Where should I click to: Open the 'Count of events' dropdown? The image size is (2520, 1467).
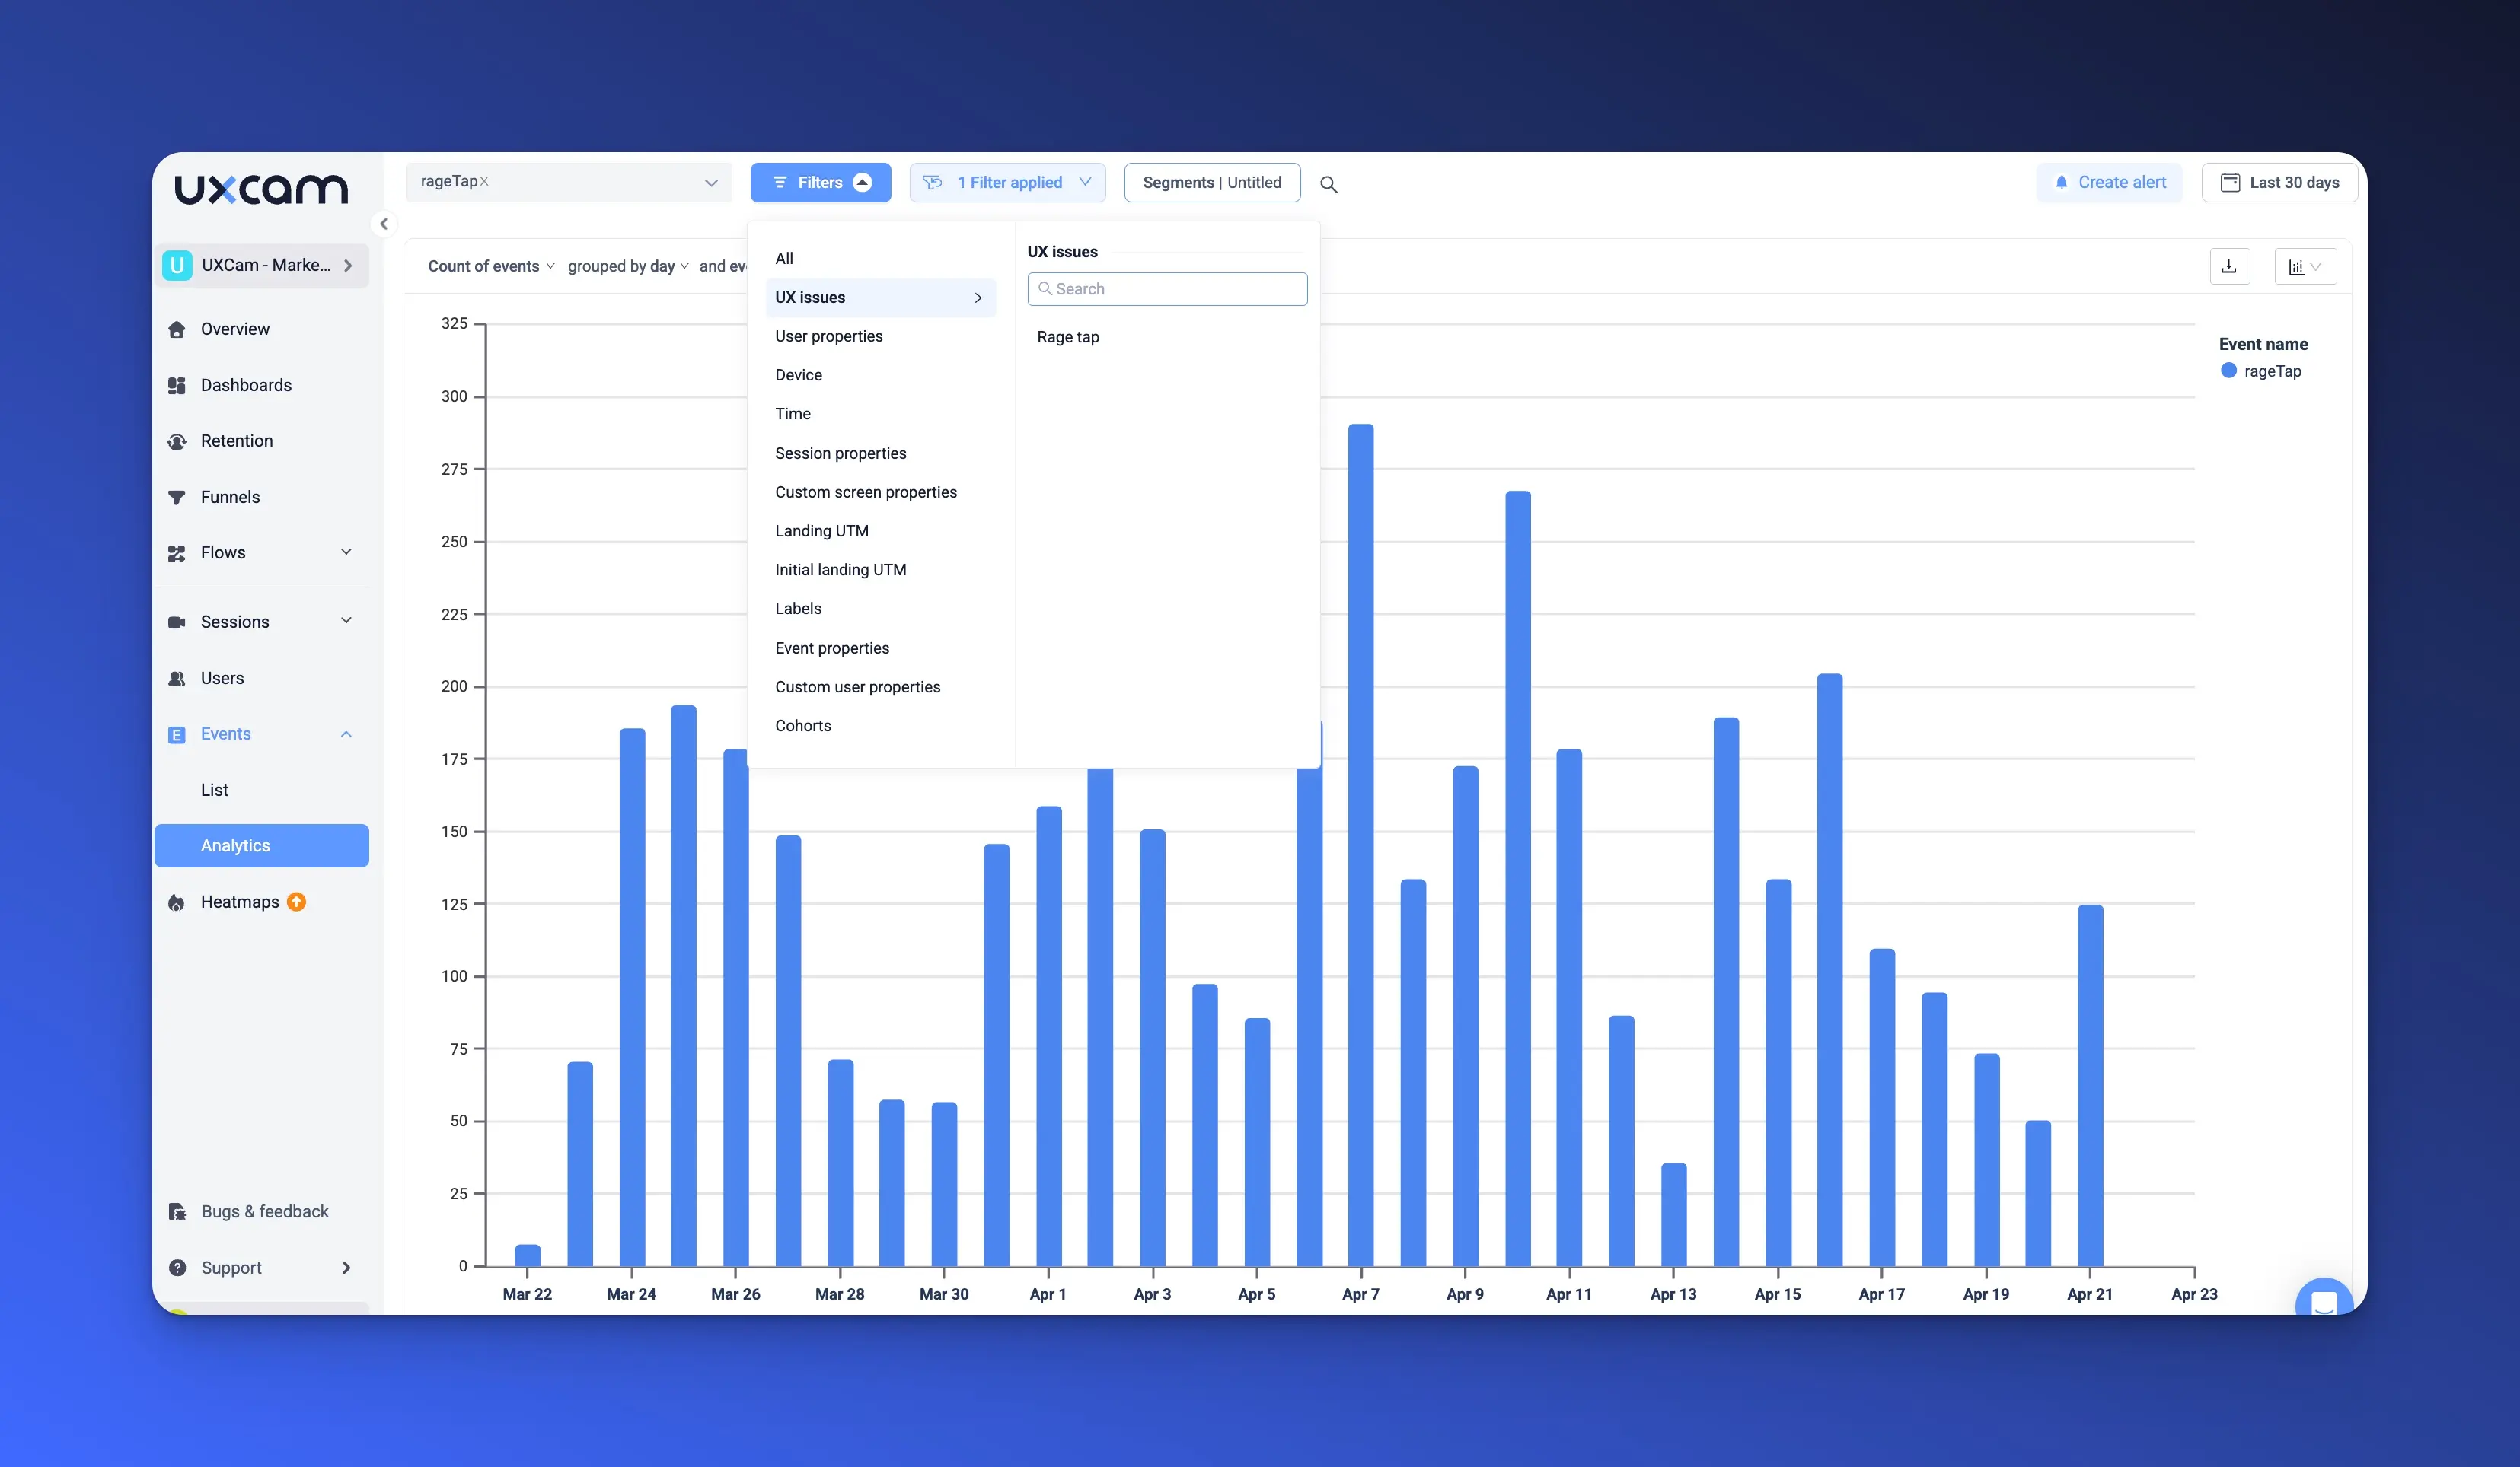coord(490,266)
